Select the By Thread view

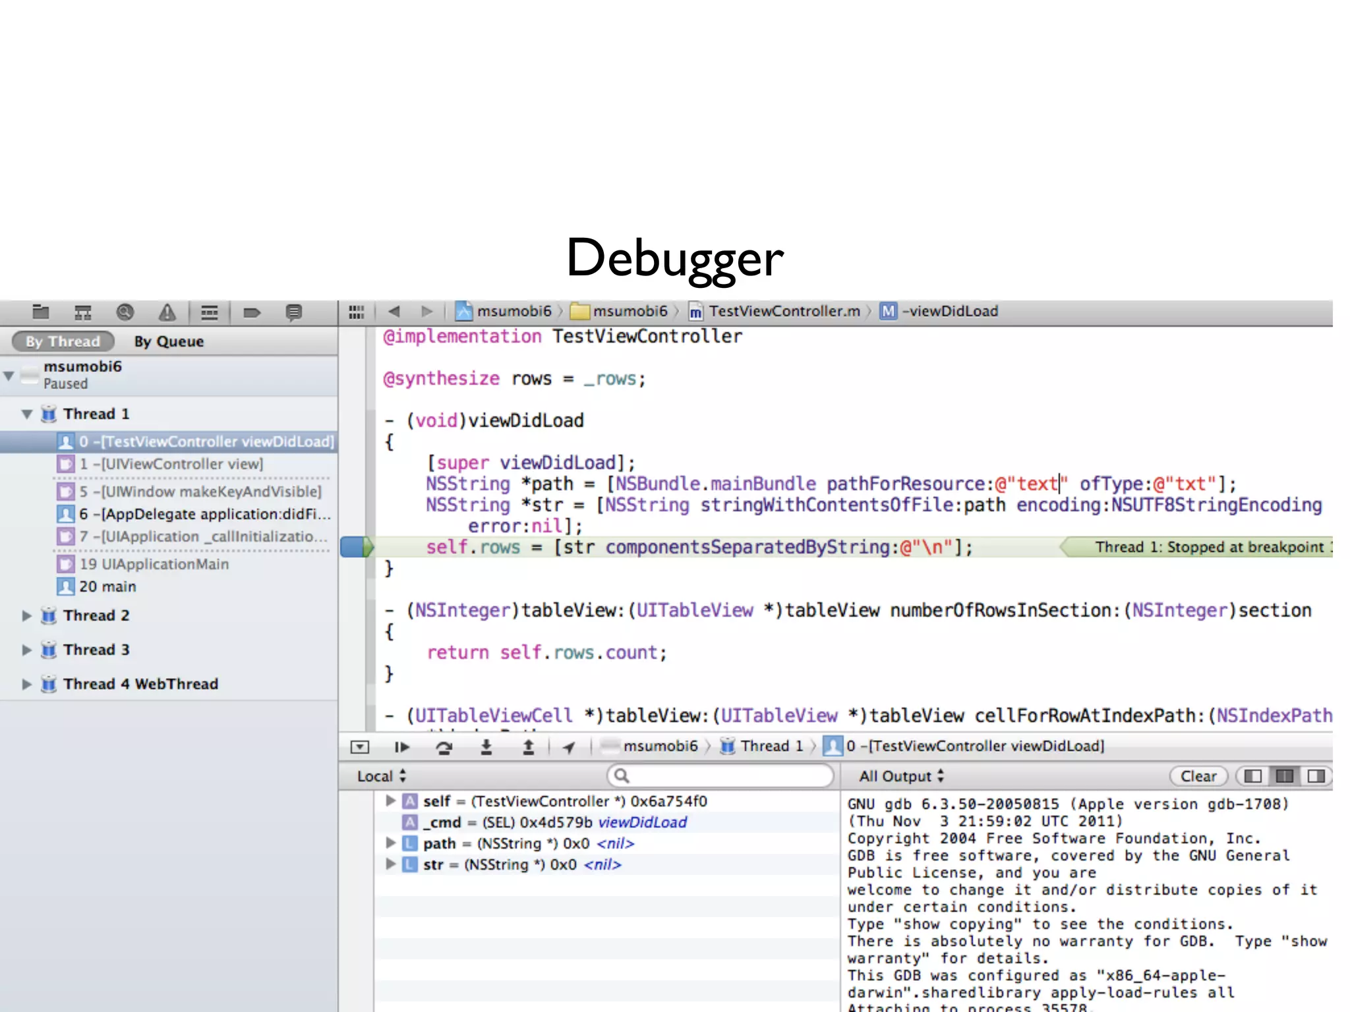coord(63,341)
